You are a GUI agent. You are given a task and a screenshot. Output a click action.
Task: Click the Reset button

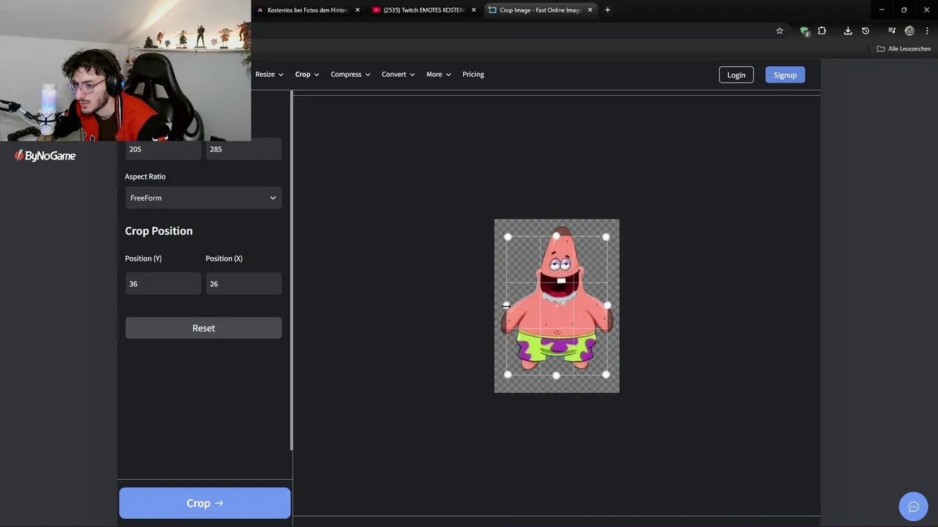pos(204,328)
